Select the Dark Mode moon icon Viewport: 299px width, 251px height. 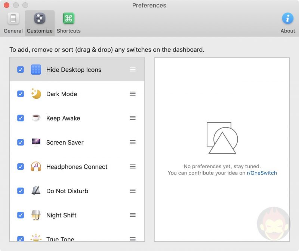point(36,94)
